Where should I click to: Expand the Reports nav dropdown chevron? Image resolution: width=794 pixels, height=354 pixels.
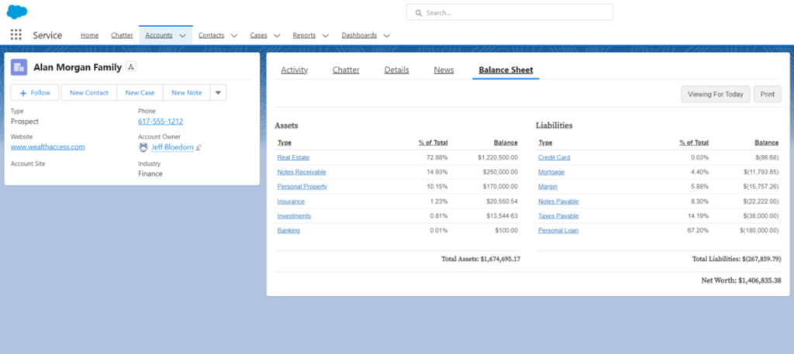coord(326,36)
